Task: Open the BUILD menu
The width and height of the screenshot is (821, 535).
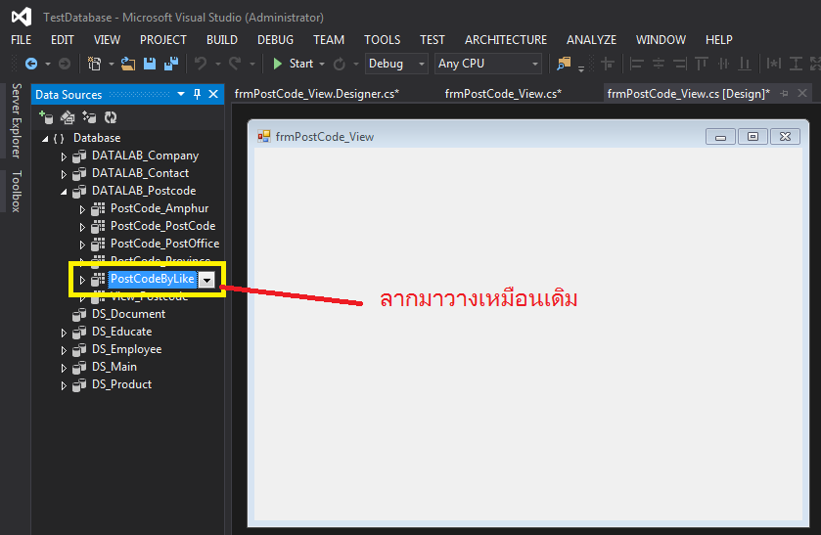Action: click(x=222, y=40)
